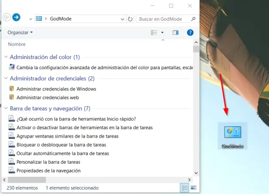Click the Administrar credenciales de Windows icon
This screenshot has height=194, width=269.
point(11,89)
